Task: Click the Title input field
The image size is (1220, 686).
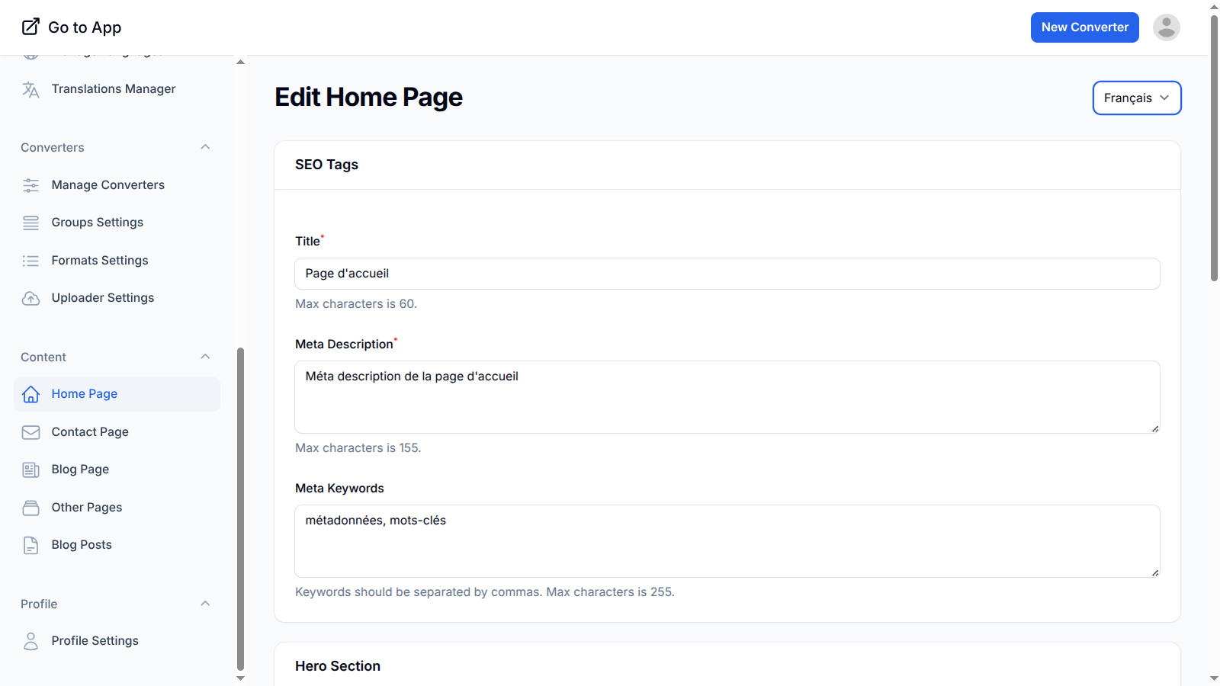Action: tap(727, 274)
